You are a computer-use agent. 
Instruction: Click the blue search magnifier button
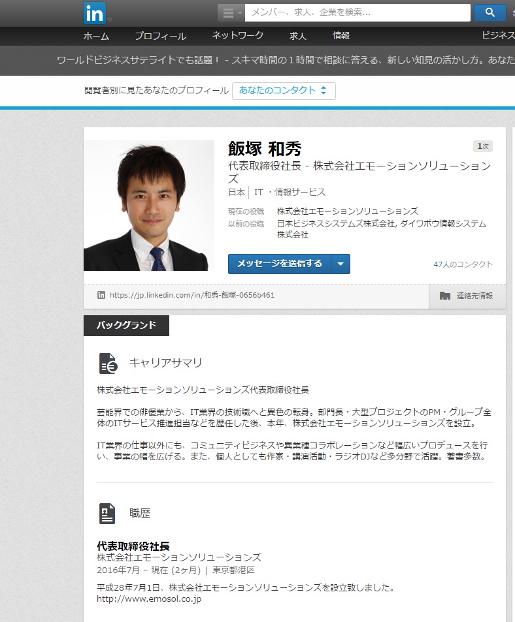pyautogui.click(x=490, y=12)
